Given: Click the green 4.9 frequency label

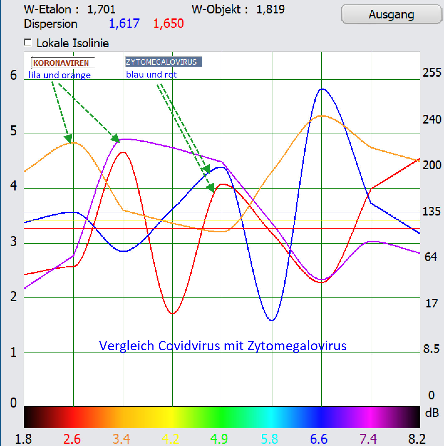Looking at the screenshot, I should 219,439.
